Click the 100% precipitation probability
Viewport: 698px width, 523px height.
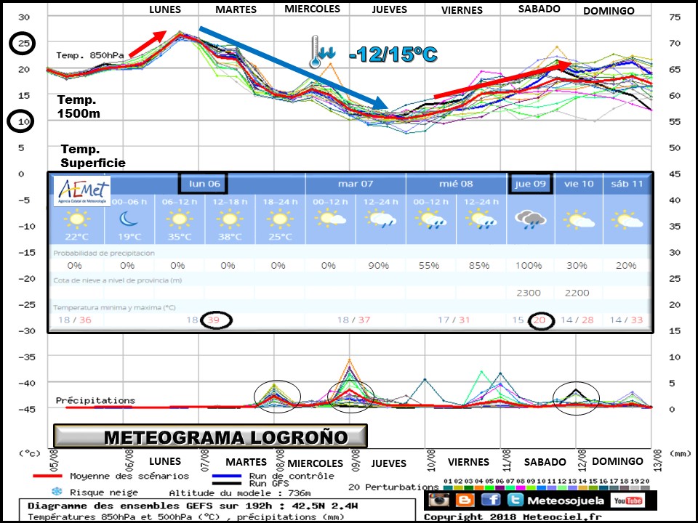[x=529, y=266]
